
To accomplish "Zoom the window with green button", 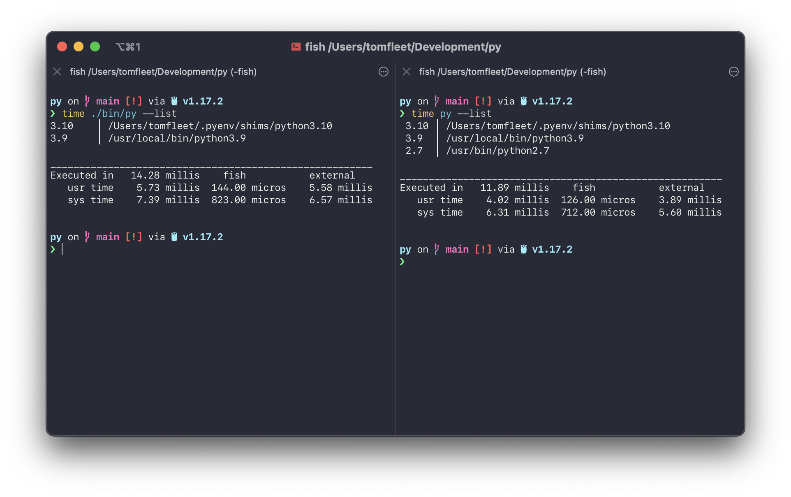I will (95, 46).
